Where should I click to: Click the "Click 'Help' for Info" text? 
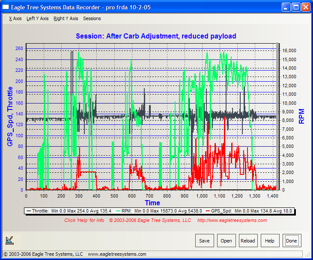[x=84, y=220]
